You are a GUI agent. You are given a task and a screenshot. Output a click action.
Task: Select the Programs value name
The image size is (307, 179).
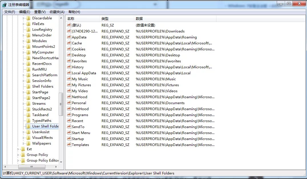point(80,115)
